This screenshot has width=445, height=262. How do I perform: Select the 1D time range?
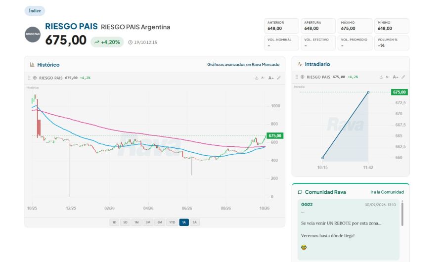(114, 222)
